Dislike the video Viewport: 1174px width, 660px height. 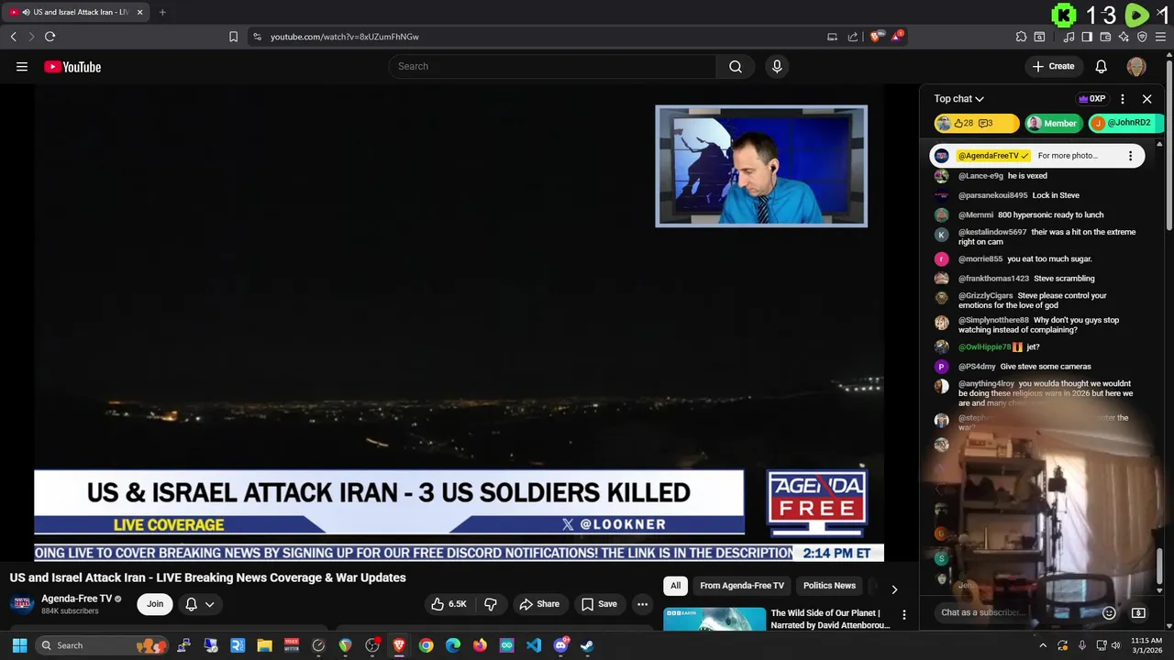click(x=491, y=604)
